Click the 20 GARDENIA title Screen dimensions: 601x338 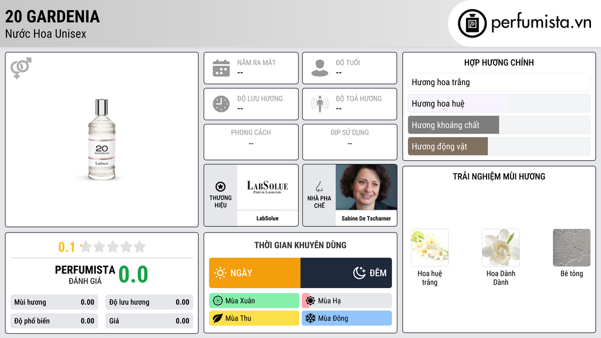[x=52, y=16]
